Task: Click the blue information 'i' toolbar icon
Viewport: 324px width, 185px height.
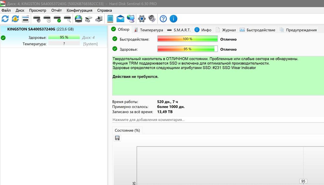Action: 173,19
